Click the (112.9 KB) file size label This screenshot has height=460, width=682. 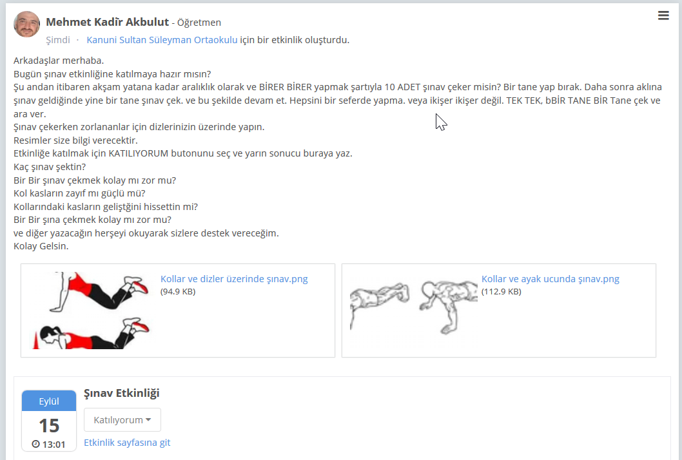click(x=501, y=292)
